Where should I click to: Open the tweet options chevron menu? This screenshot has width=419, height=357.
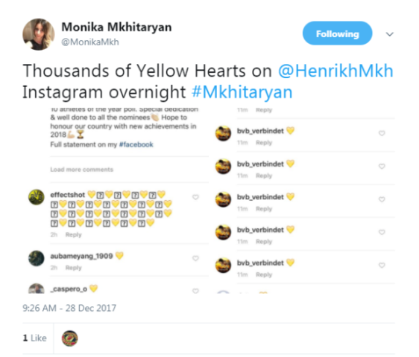(x=390, y=34)
